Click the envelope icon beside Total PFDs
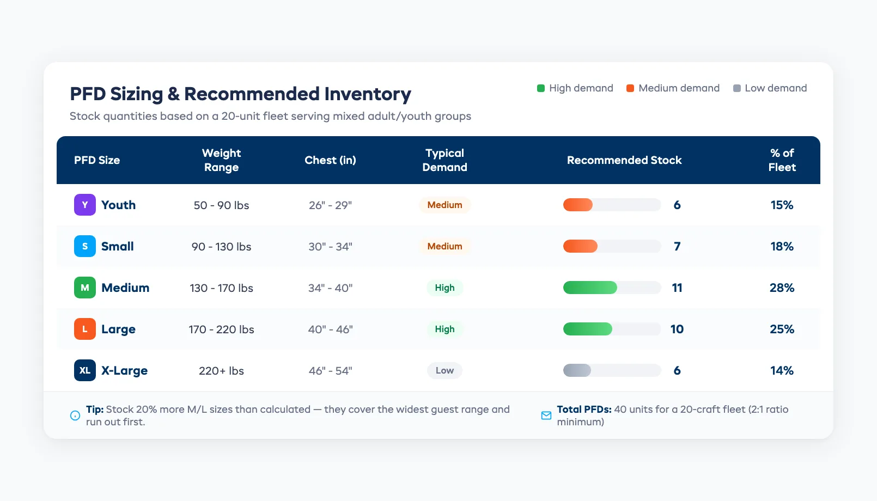The width and height of the screenshot is (877, 501). (x=545, y=415)
